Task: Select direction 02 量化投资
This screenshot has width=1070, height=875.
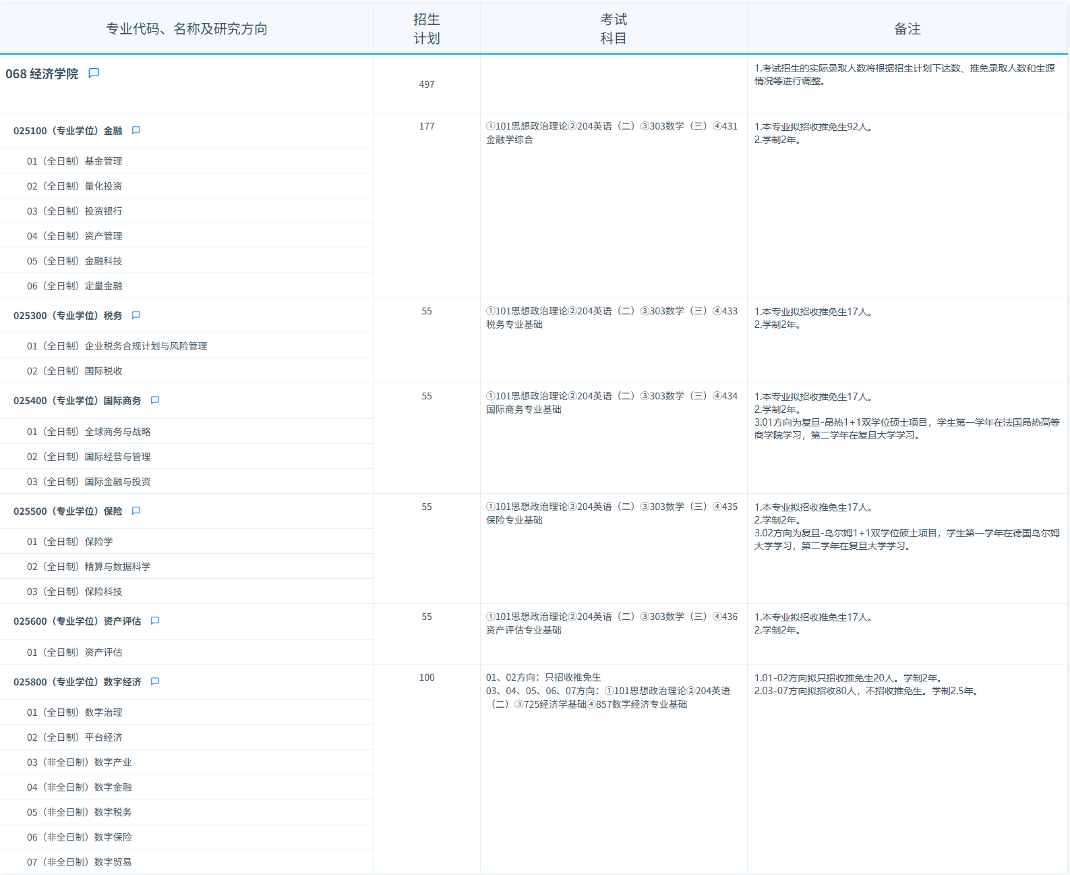Action: pyautogui.click(x=75, y=186)
